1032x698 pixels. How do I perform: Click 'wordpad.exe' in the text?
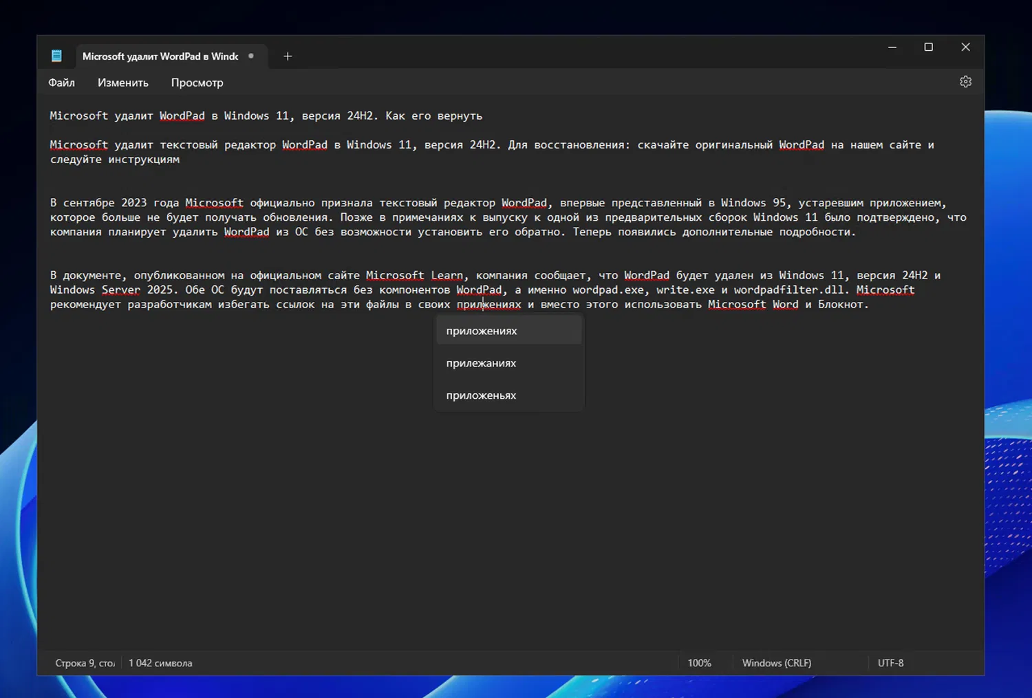[x=608, y=290]
